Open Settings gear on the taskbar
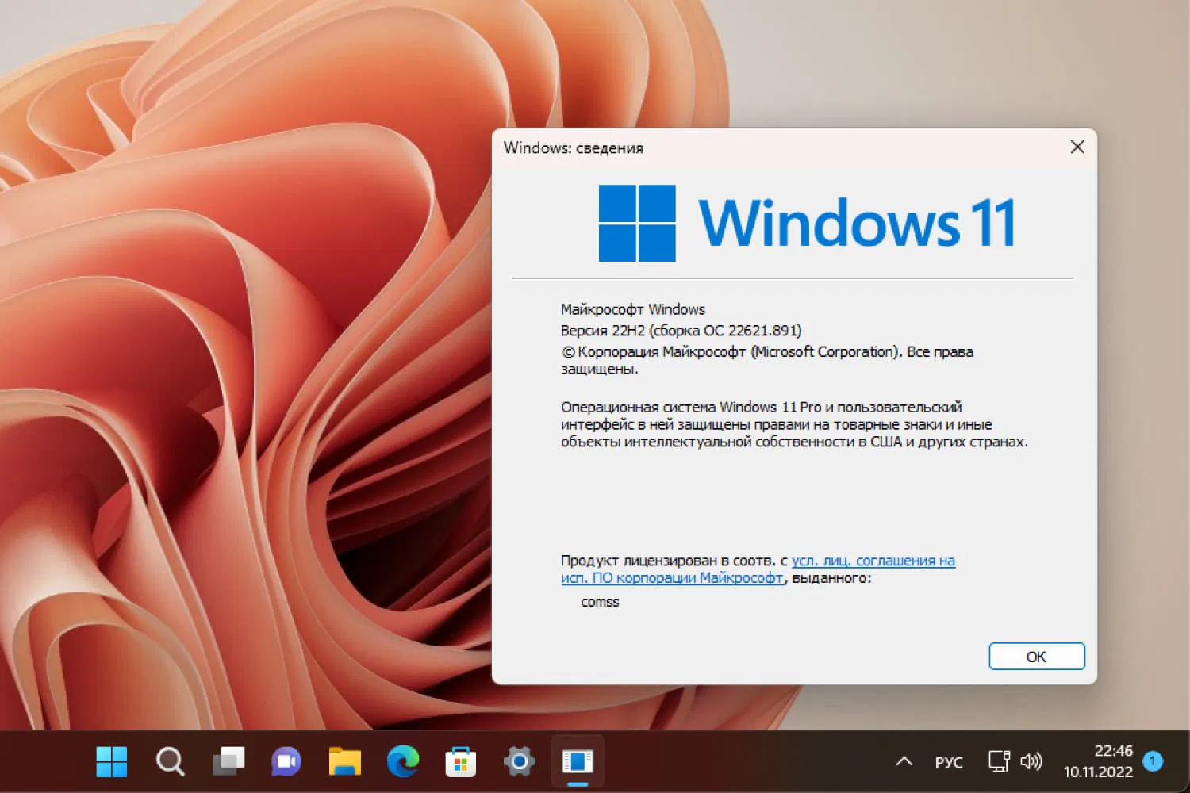The image size is (1190, 793). point(520,762)
